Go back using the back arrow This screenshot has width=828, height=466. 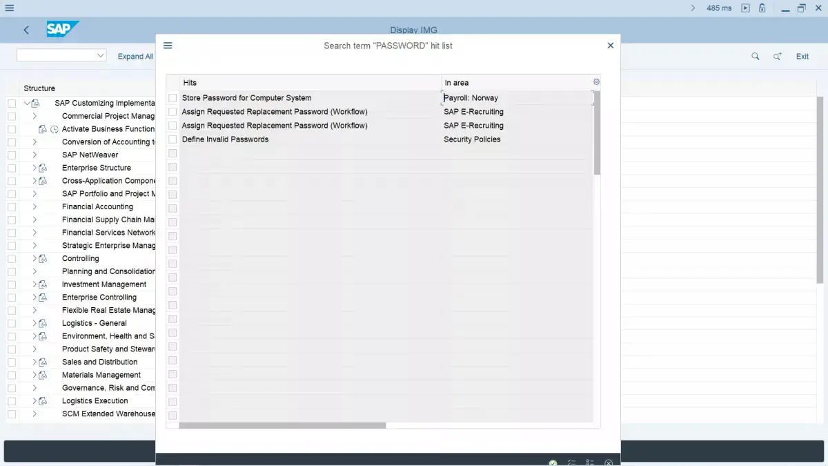[x=26, y=30]
